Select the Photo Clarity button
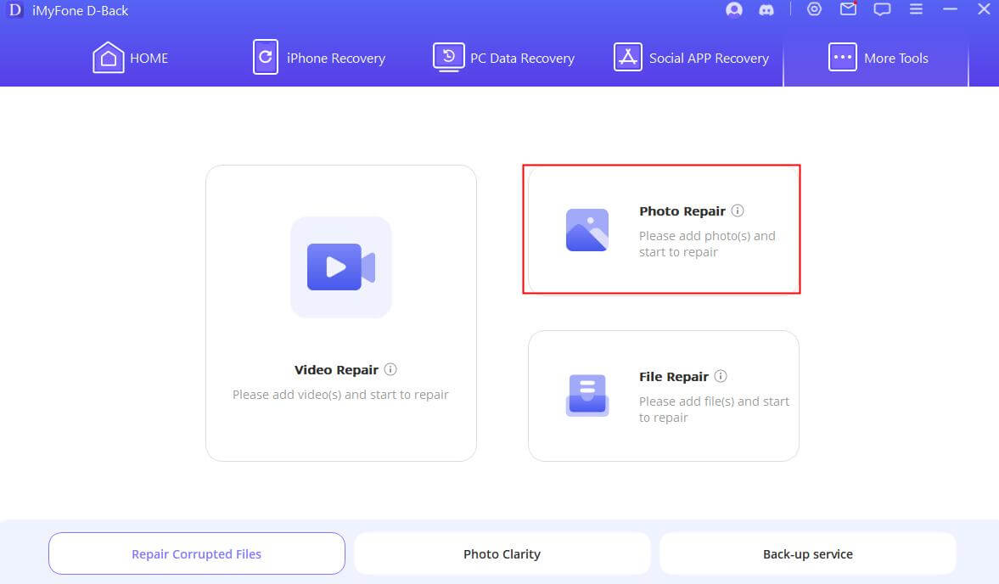Image resolution: width=999 pixels, height=584 pixels. pyautogui.click(x=502, y=553)
